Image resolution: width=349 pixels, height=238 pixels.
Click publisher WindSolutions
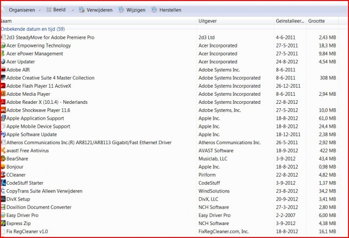point(214,191)
